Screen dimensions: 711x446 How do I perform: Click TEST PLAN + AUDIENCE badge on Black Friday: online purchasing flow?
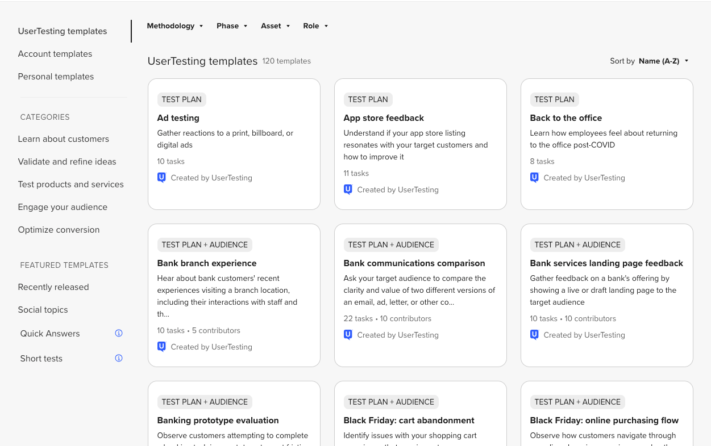pos(577,402)
